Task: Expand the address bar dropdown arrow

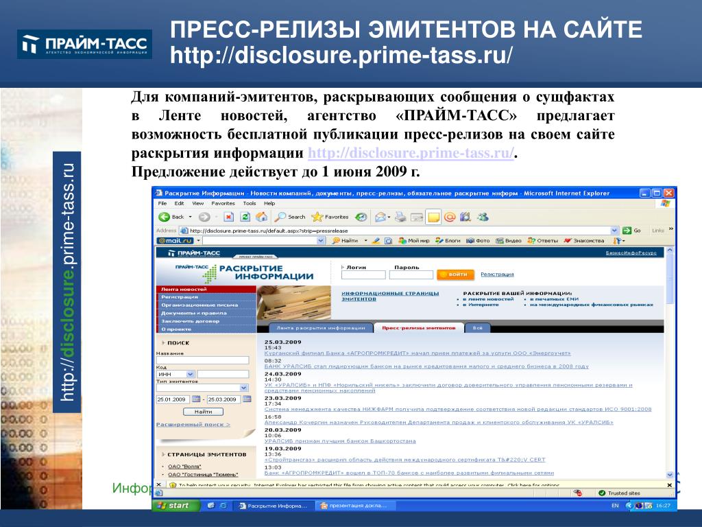Action: (x=614, y=231)
